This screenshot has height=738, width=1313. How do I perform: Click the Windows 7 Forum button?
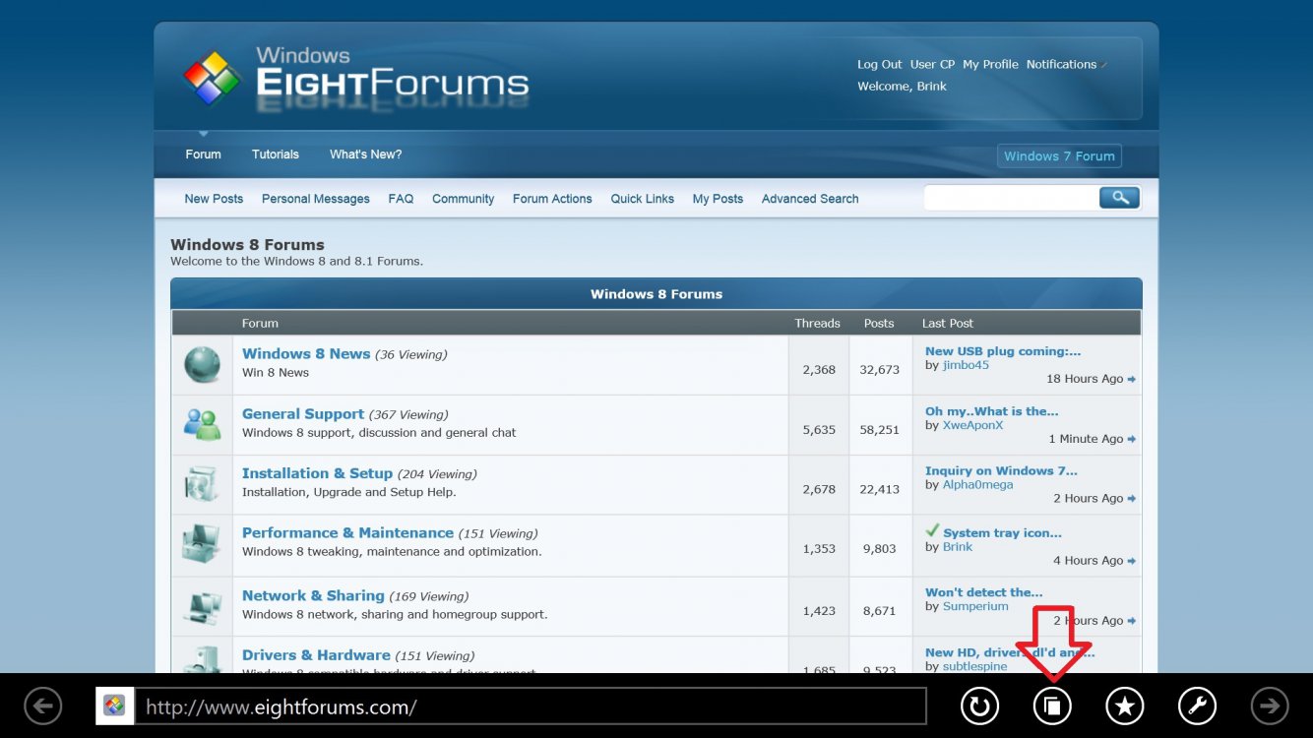click(1059, 156)
